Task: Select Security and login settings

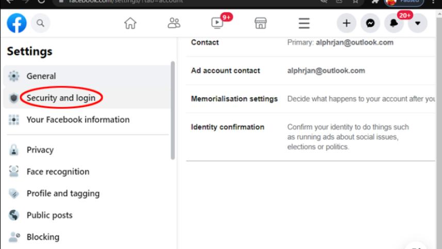Action: click(x=61, y=98)
